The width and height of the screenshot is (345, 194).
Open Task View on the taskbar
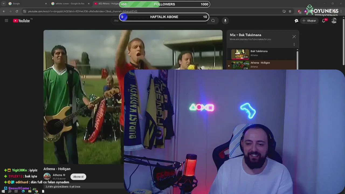(x=16, y=191)
